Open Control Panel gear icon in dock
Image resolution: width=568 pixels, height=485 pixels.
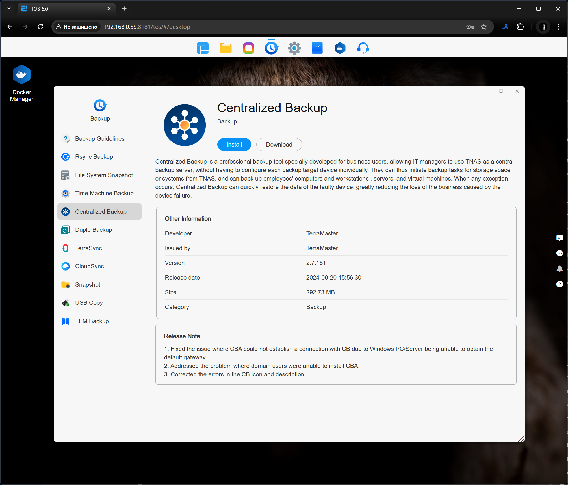click(x=294, y=48)
